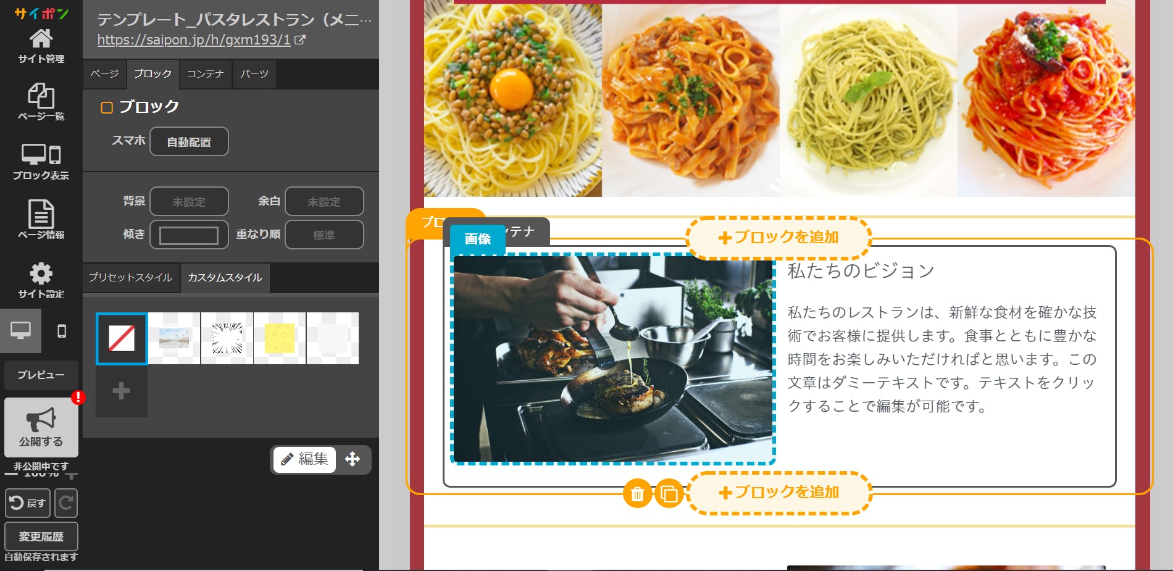Viewport: 1173px width, 571px height.
Task: Switch to smartphone view mode
Action: click(62, 331)
